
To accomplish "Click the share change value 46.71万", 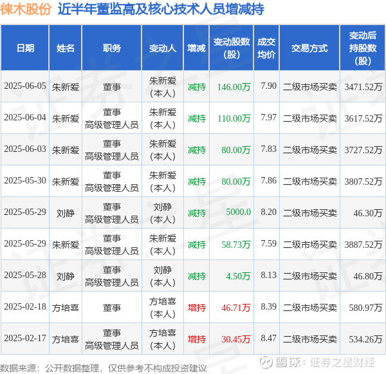I will 236,308.
